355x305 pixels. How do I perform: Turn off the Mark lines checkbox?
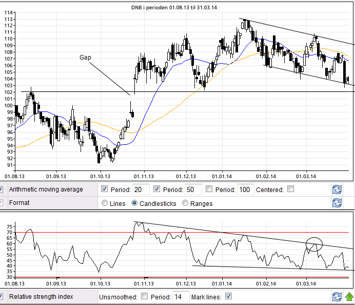click(x=229, y=296)
